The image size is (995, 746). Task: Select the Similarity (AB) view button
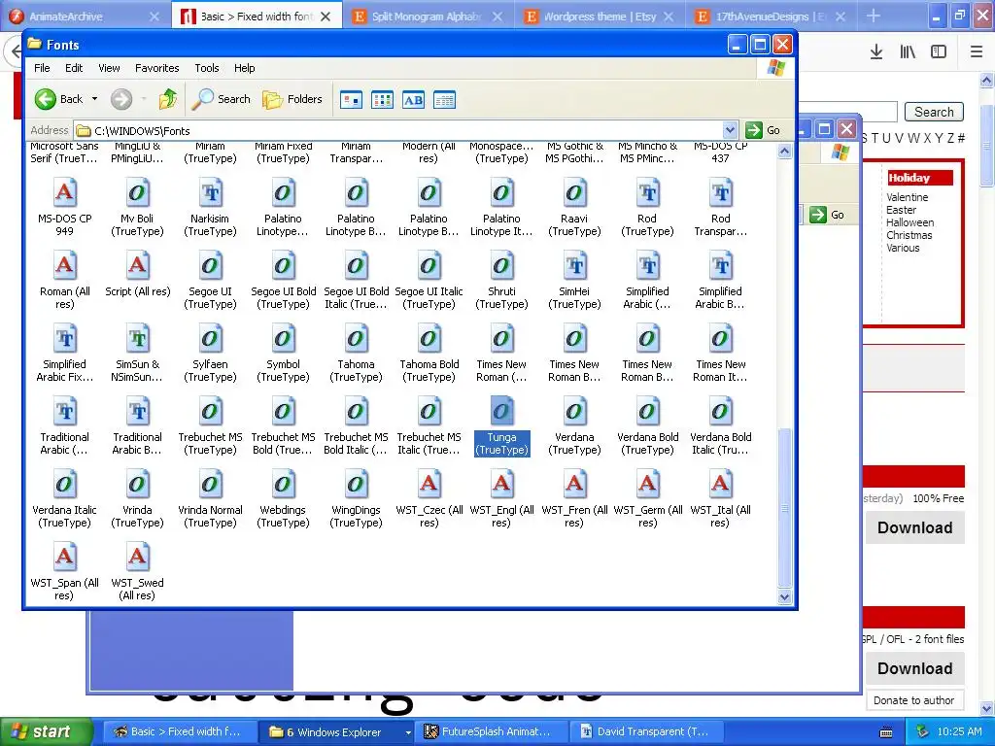click(x=413, y=100)
